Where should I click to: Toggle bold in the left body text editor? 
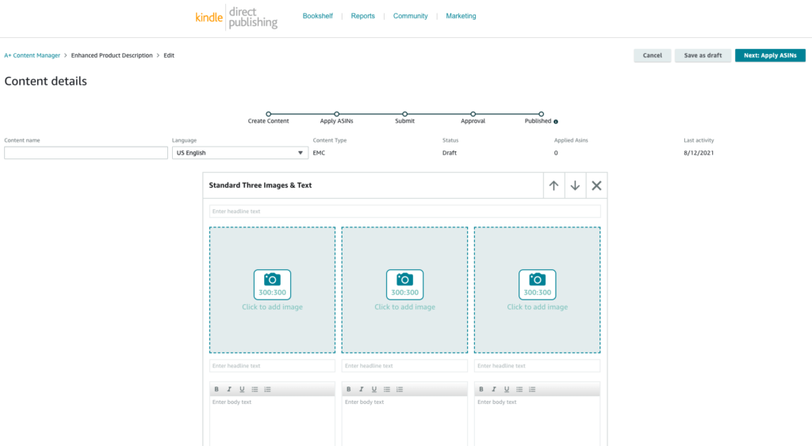[216, 390]
